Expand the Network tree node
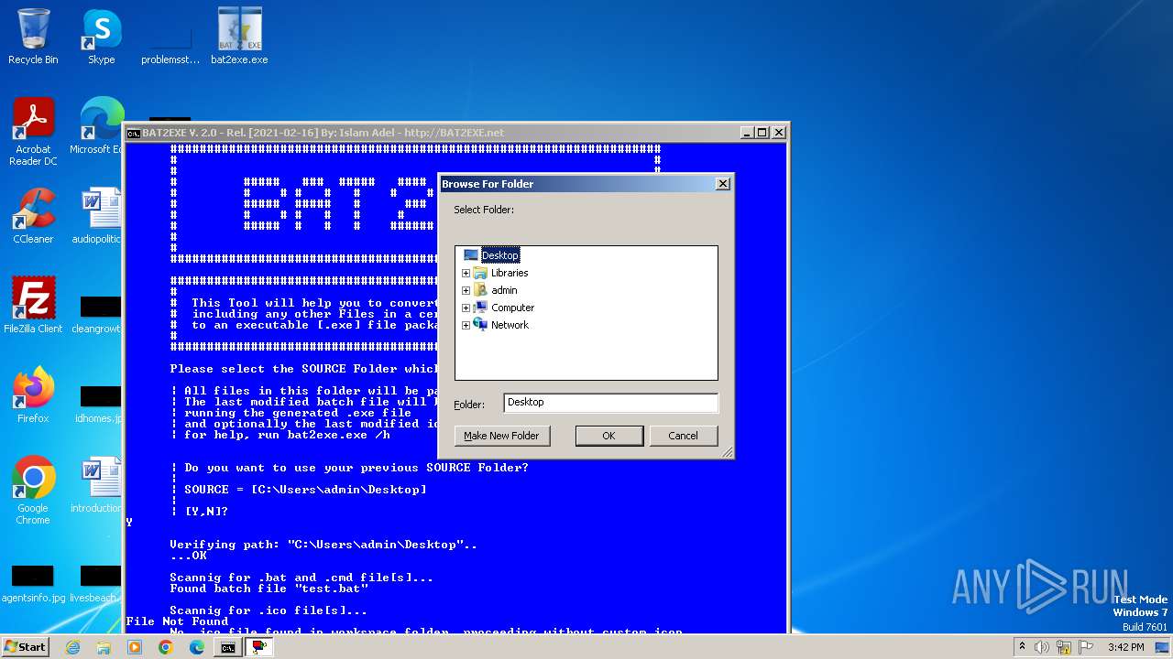The height and width of the screenshot is (659, 1173). (466, 325)
